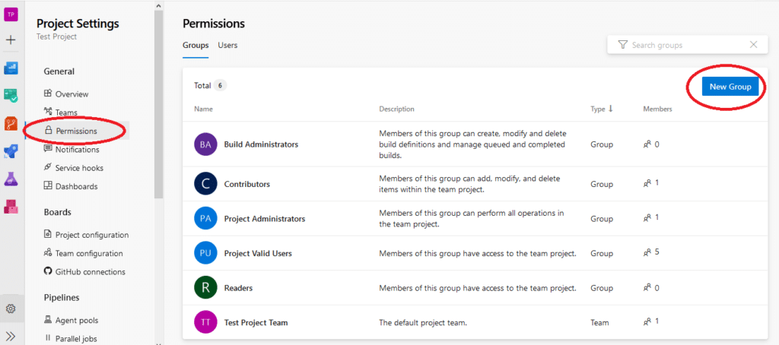This screenshot has height=345, width=779.
Task: Open the green Boards work items icon
Action: coord(11,95)
